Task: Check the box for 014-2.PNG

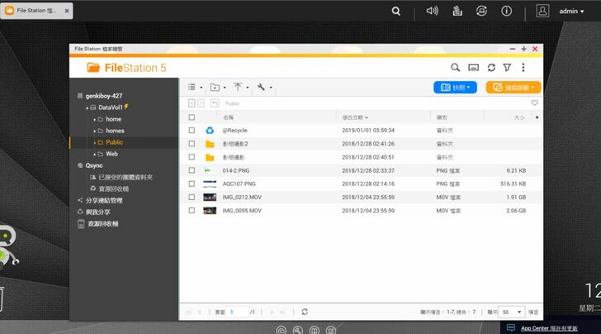Action: coord(192,170)
